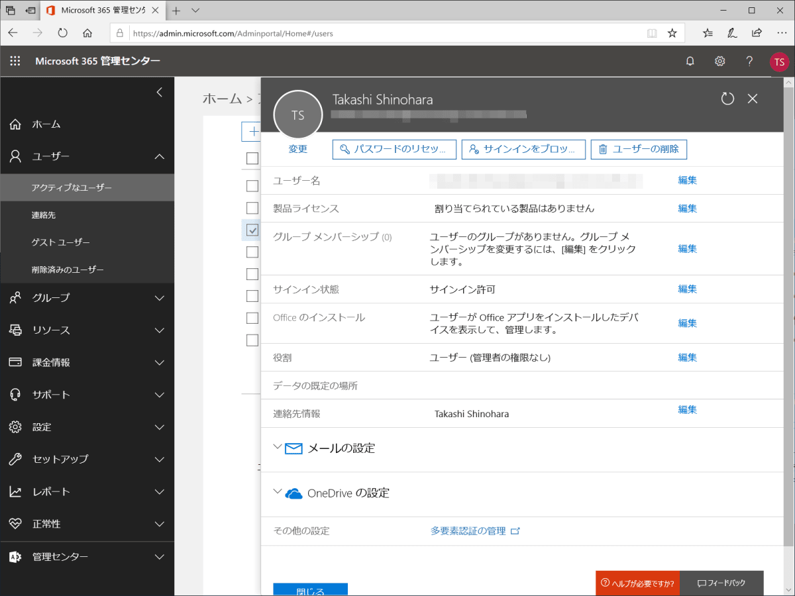This screenshot has width=795, height=596.
Task: Click browser reload button
Action: 63,32
